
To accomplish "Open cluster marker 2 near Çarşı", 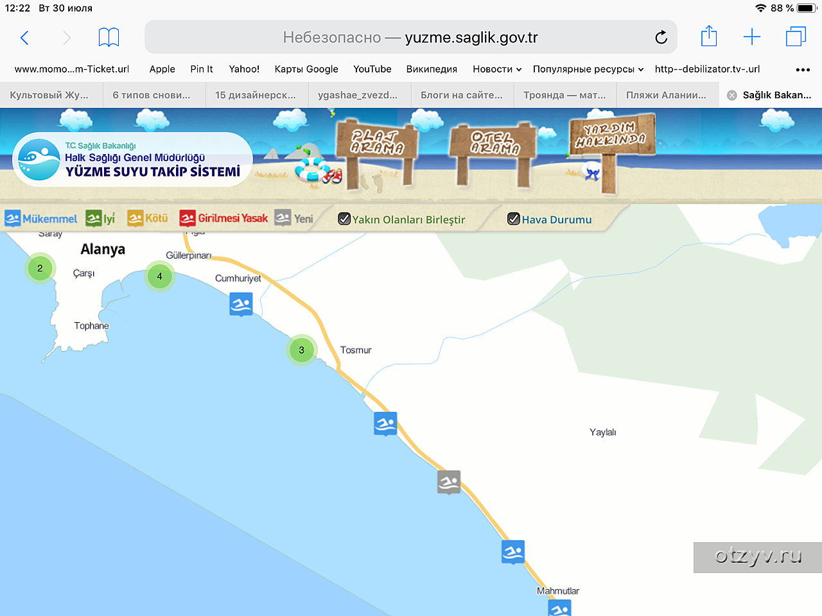I will coord(40,268).
